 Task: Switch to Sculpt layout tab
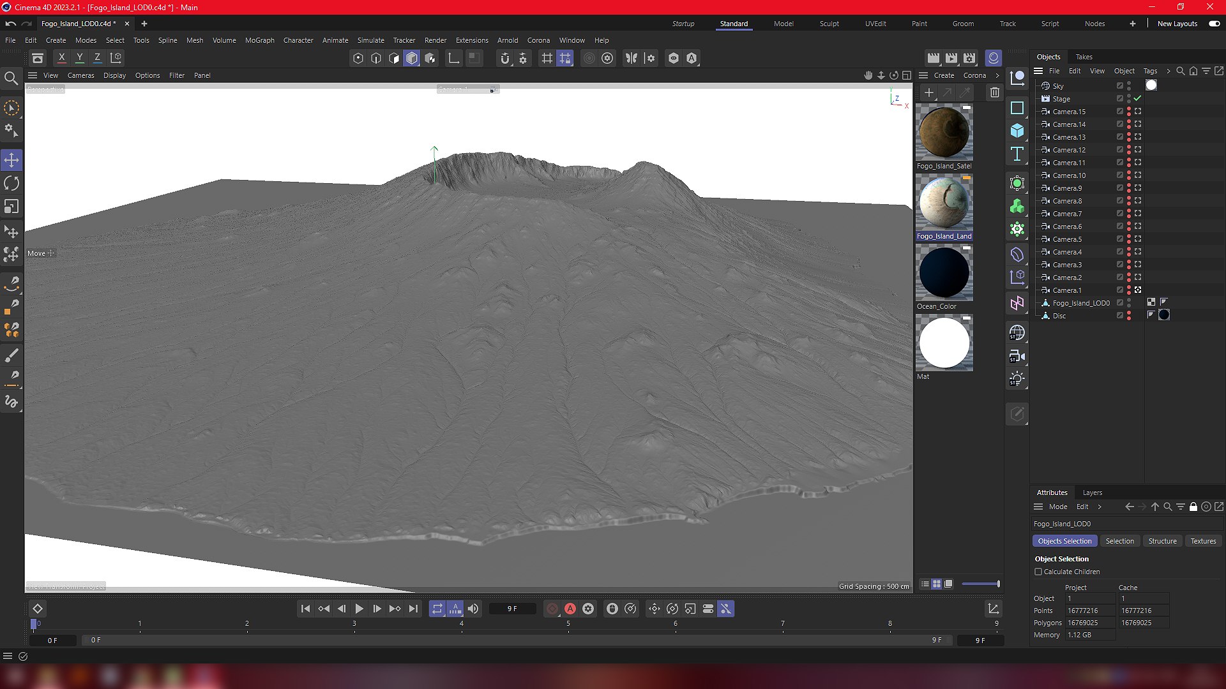click(829, 24)
